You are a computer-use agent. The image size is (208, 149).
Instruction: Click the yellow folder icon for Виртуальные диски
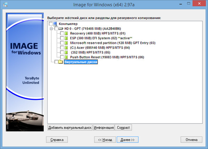coord(61,62)
